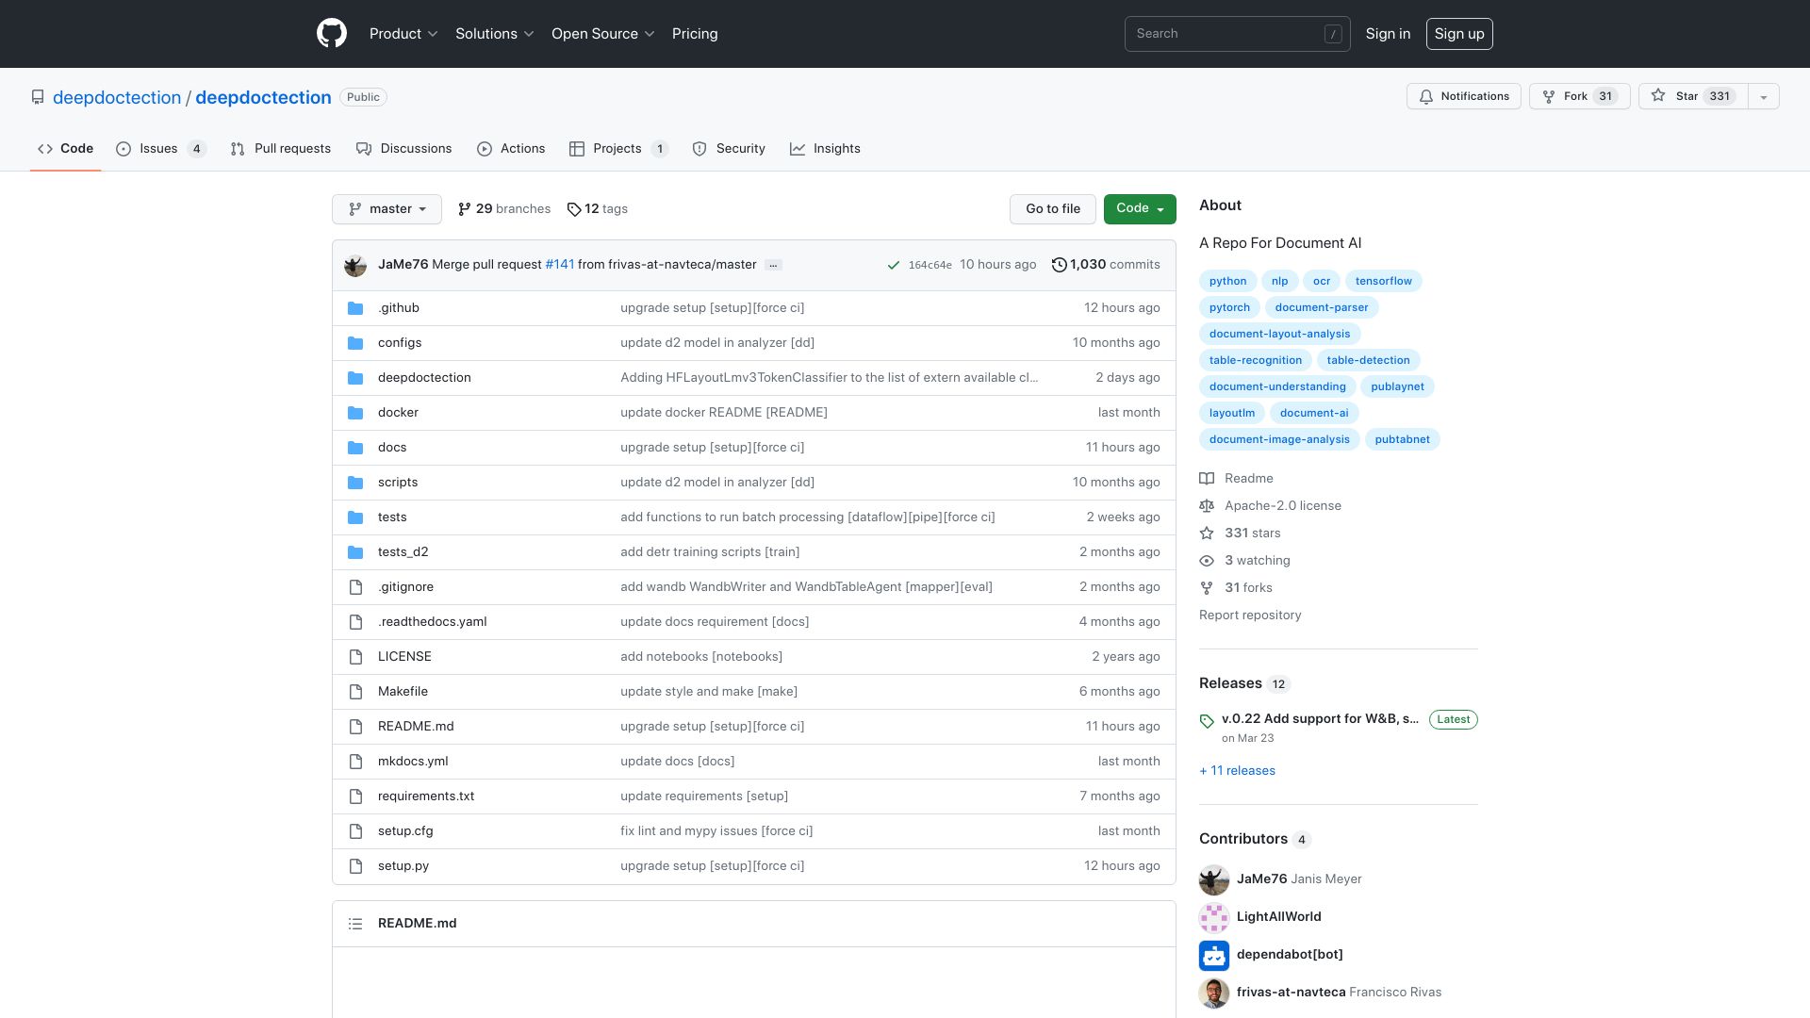This screenshot has width=1810, height=1018.
Task: Focus the Search input field
Action: pos(1237,34)
